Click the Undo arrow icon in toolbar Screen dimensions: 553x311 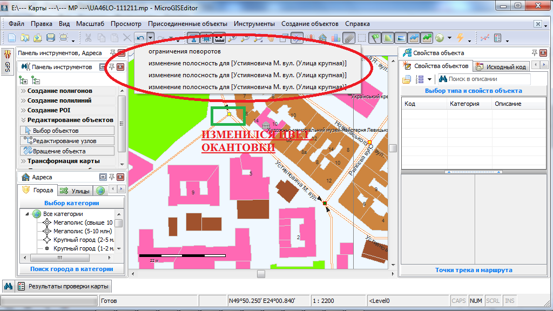[x=140, y=38]
